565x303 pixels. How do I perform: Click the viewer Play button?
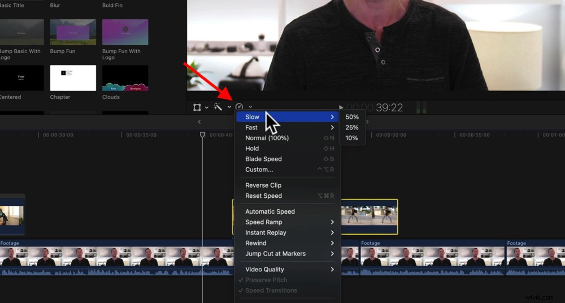coord(341,107)
